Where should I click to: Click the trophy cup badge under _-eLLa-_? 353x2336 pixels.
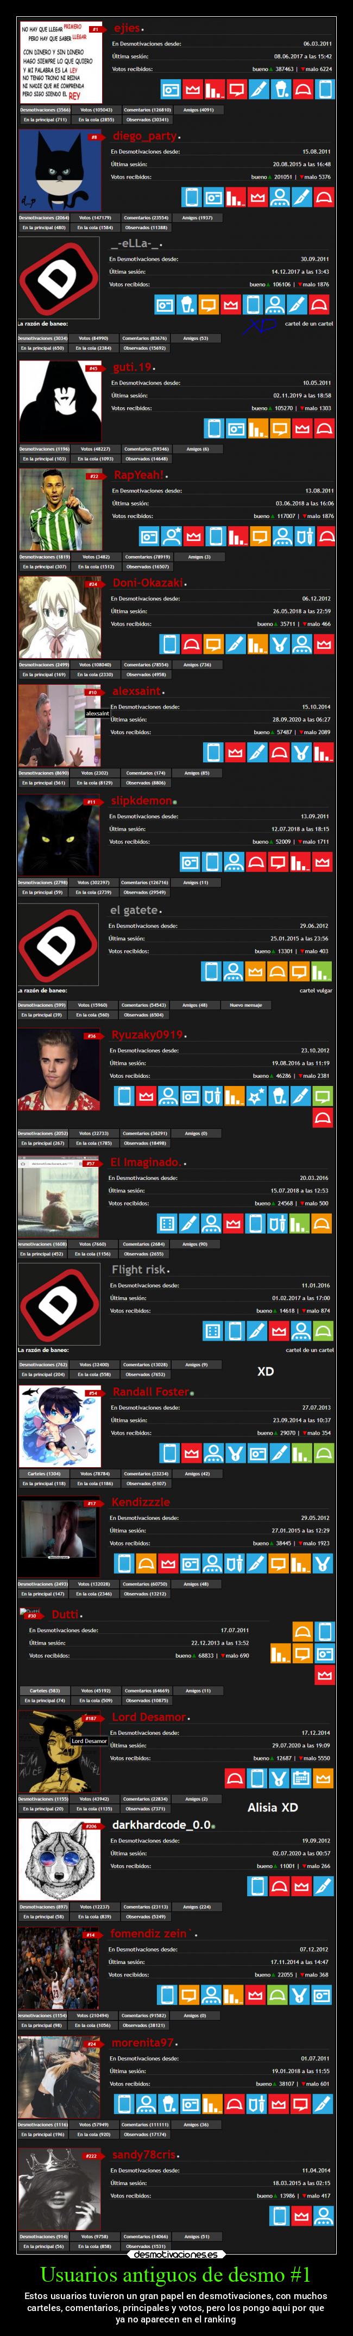click(x=187, y=305)
